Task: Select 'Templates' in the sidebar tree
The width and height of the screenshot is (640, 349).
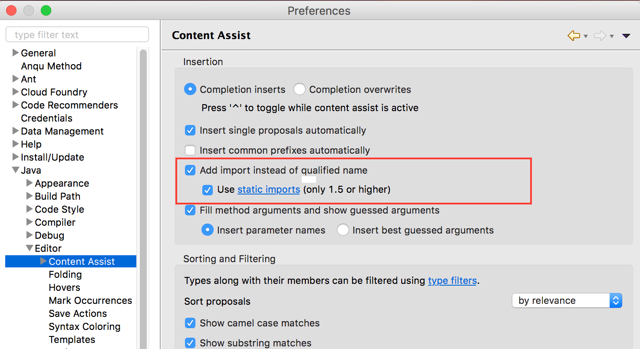Action: tap(72, 339)
